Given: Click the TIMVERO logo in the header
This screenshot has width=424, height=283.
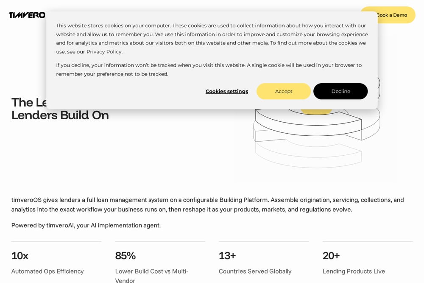Looking at the screenshot, I should coord(27,15).
